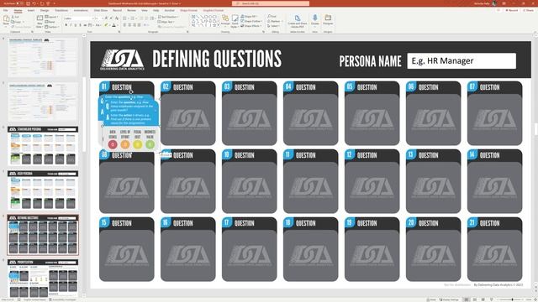Click the Record button at top right

click(x=512, y=10)
